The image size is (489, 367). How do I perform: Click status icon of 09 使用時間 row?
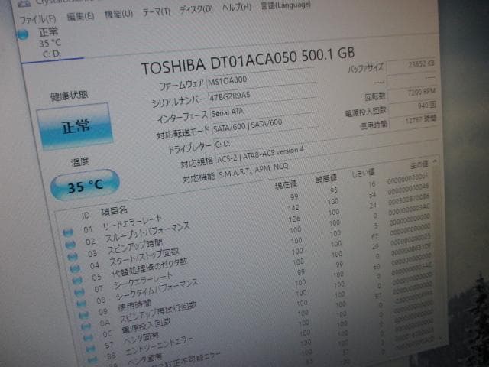tap(83, 315)
